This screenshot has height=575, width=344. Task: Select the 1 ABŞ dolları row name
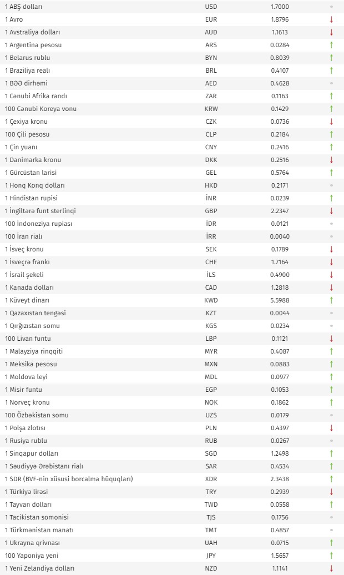click(23, 7)
